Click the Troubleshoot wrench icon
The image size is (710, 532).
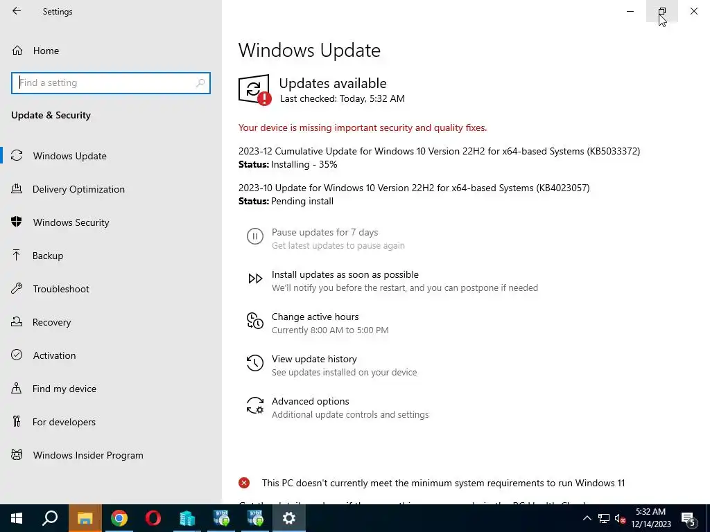17,288
